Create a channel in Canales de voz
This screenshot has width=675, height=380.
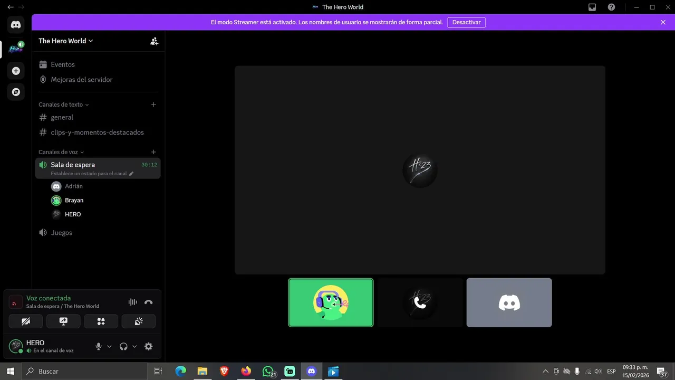pyautogui.click(x=153, y=152)
